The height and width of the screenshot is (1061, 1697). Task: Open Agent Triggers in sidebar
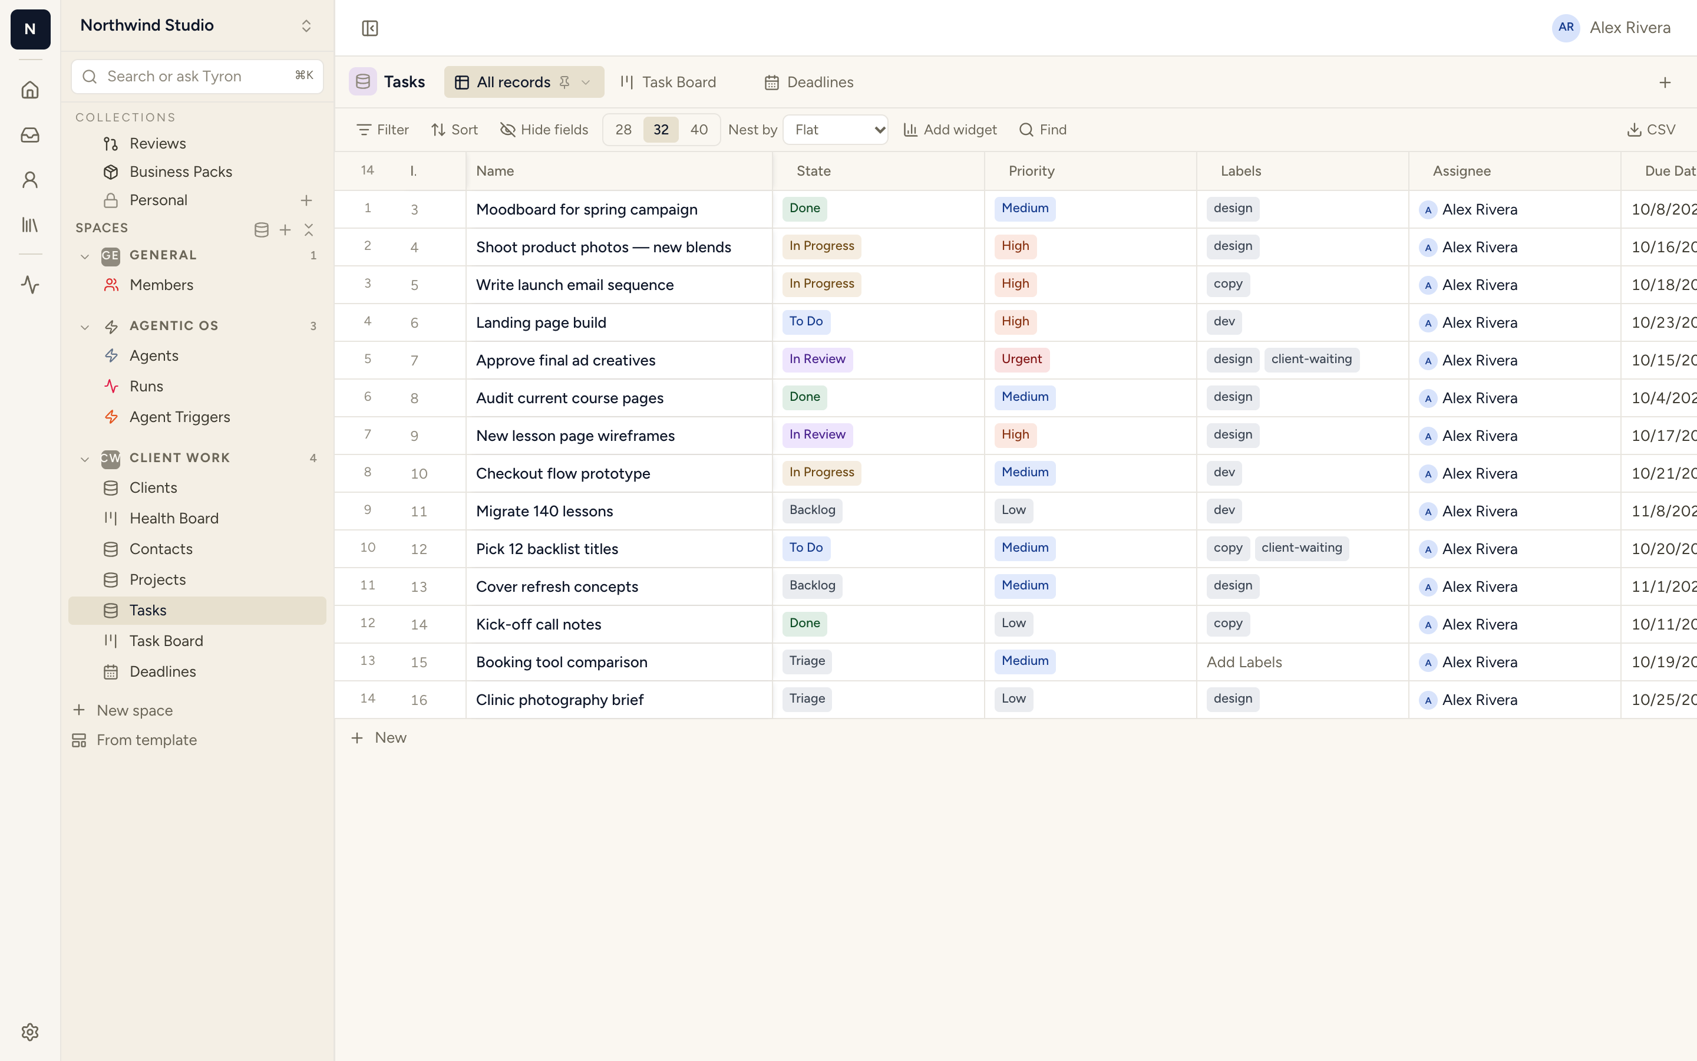click(x=197, y=417)
